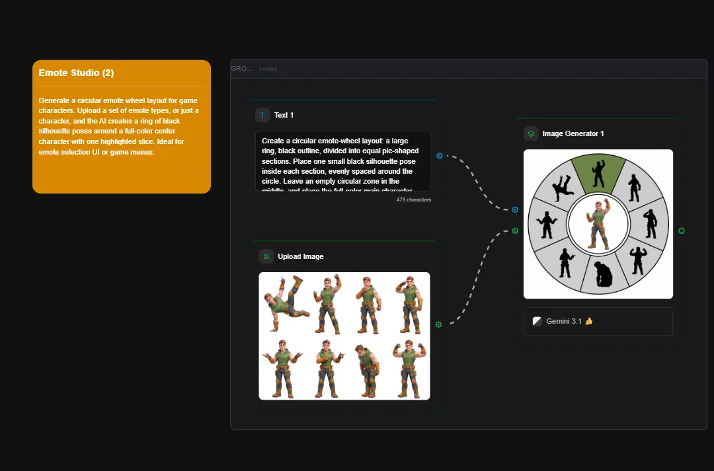Viewport: 714px width, 471px height.
Task: Click the Gemini model logo icon
Action: [x=537, y=321]
